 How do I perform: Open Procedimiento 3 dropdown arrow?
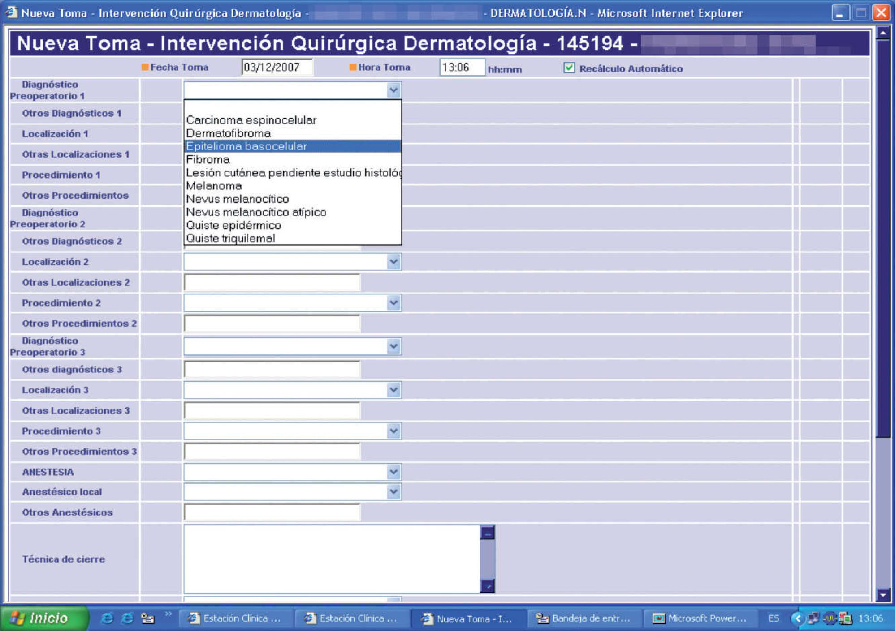393,431
